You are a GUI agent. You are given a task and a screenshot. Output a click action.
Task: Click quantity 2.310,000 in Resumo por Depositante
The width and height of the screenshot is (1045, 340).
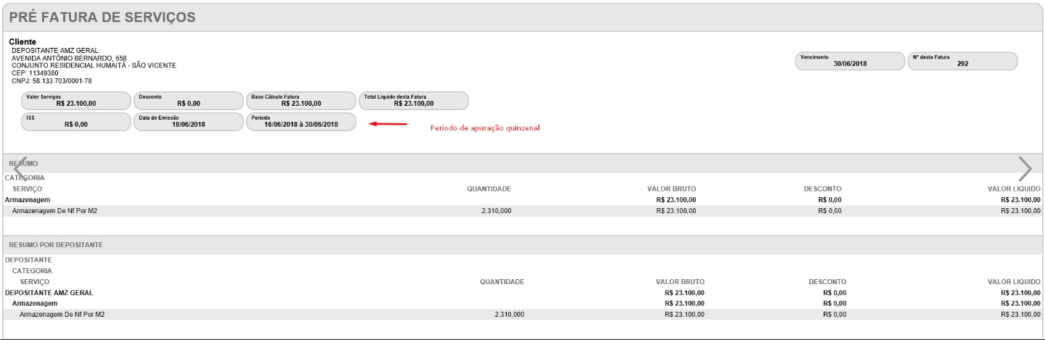coord(509,315)
